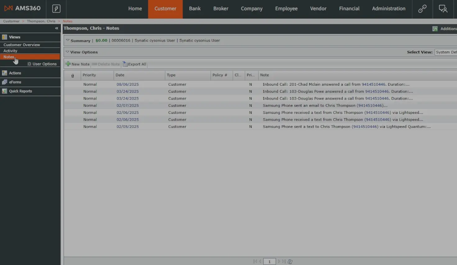Go to first page pager icon
This screenshot has height=265, width=457.
point(255,262)
